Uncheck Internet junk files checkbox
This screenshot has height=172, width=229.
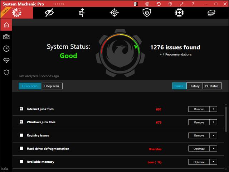point(21,109)
